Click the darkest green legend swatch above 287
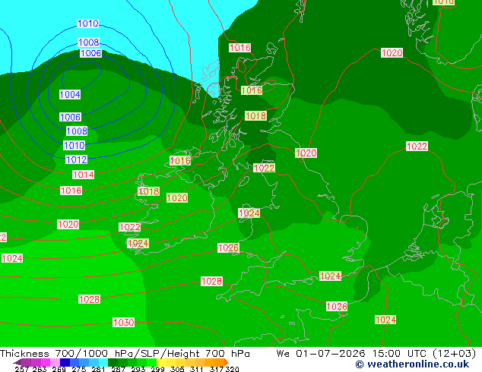Screen dimensions: 482x372 pos(113,362)
